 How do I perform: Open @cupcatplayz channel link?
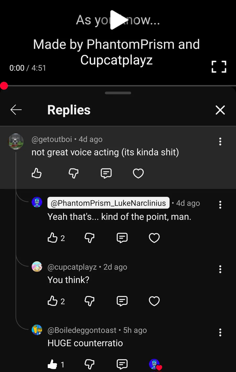click(72, 267)
